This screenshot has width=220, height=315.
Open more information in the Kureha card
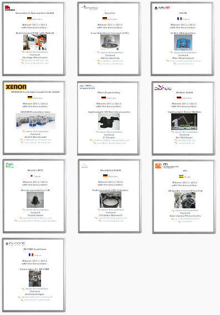tap(37, 210)
